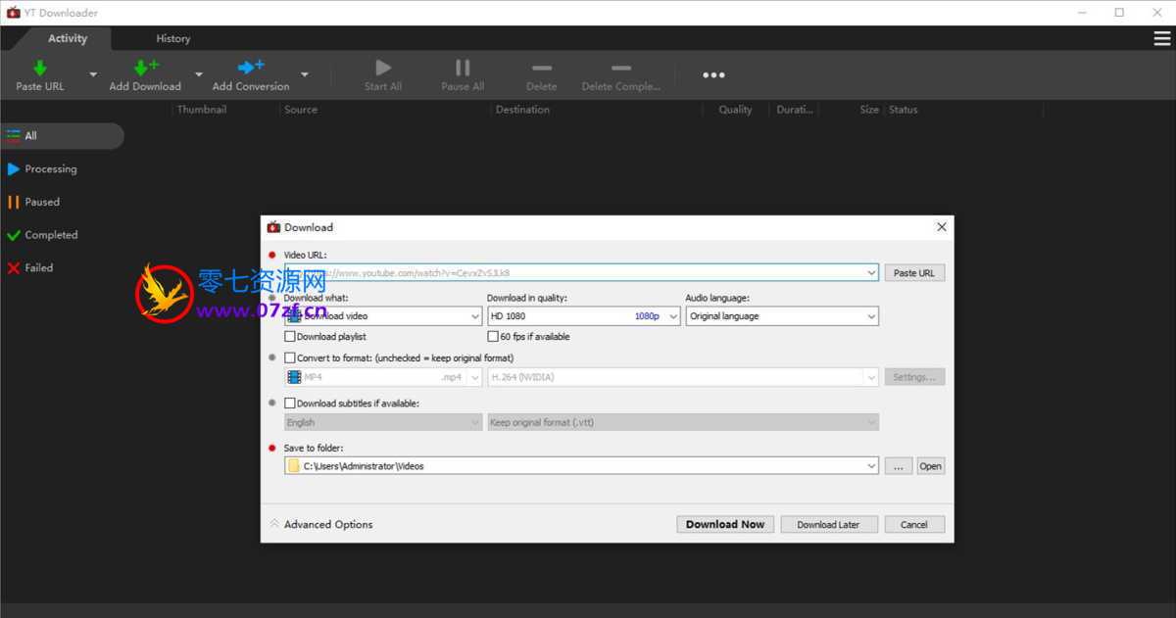This screenshot has height=618, width=1176.
Task: Open the hamburger menu icon
Action: point(1161,38)
